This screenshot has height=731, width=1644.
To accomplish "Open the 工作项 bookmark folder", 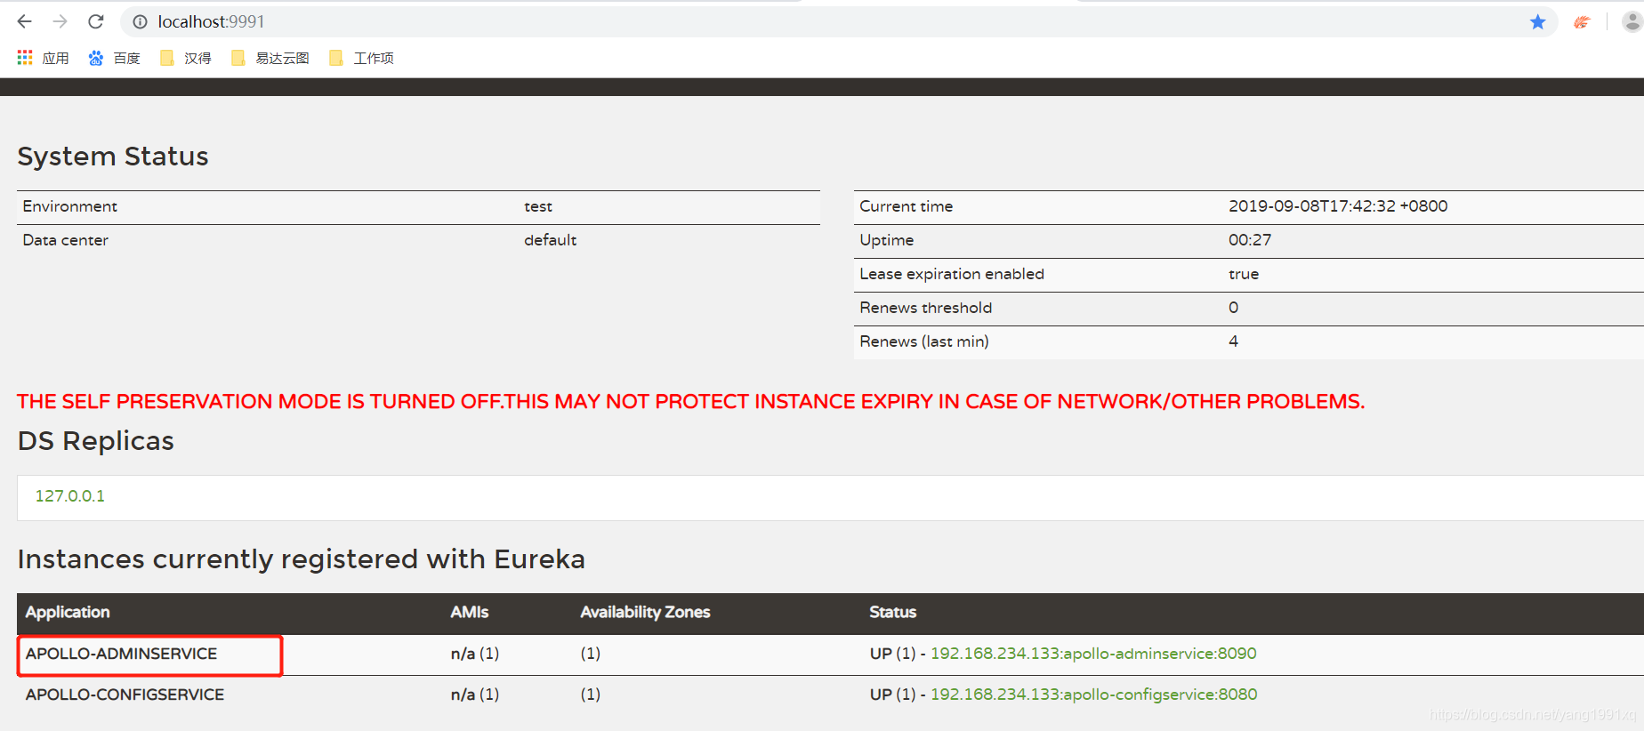I will [361, 58].
